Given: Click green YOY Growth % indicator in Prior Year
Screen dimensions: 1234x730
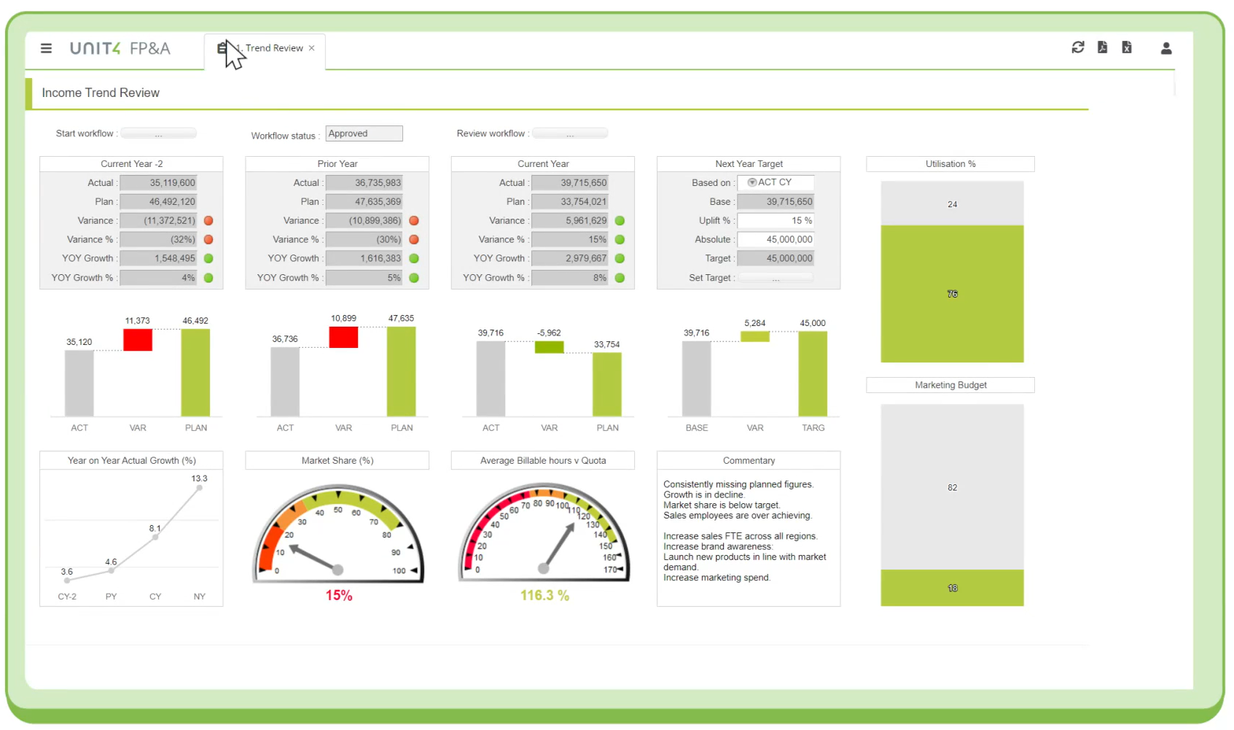Looking at the screenshot, I should pyautogui.click(x=414, y=278).
